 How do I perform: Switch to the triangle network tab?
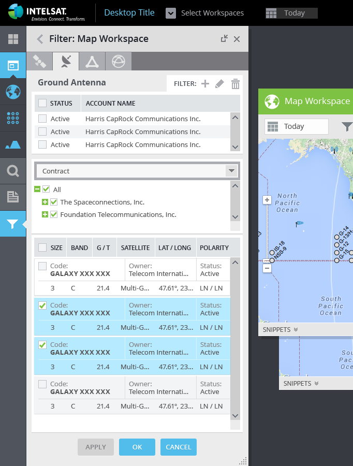(x=92, y=62)
